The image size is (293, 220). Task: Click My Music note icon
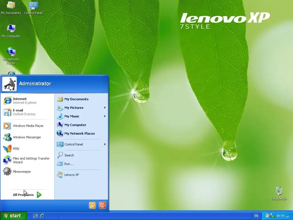tap(60, 116)
